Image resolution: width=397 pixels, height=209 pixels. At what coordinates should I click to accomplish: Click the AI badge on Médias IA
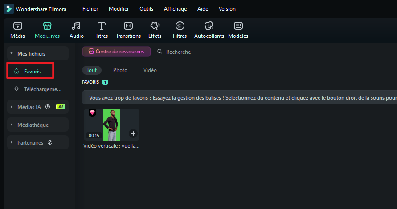pyautogui.click(x=61, y=107)
